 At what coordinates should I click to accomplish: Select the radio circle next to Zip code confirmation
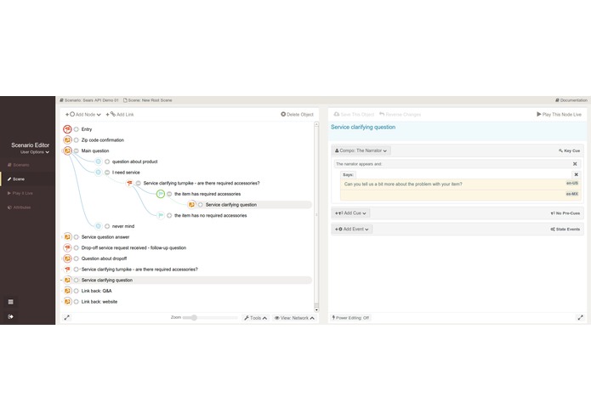pyautogui.click(x=77, y=140)
